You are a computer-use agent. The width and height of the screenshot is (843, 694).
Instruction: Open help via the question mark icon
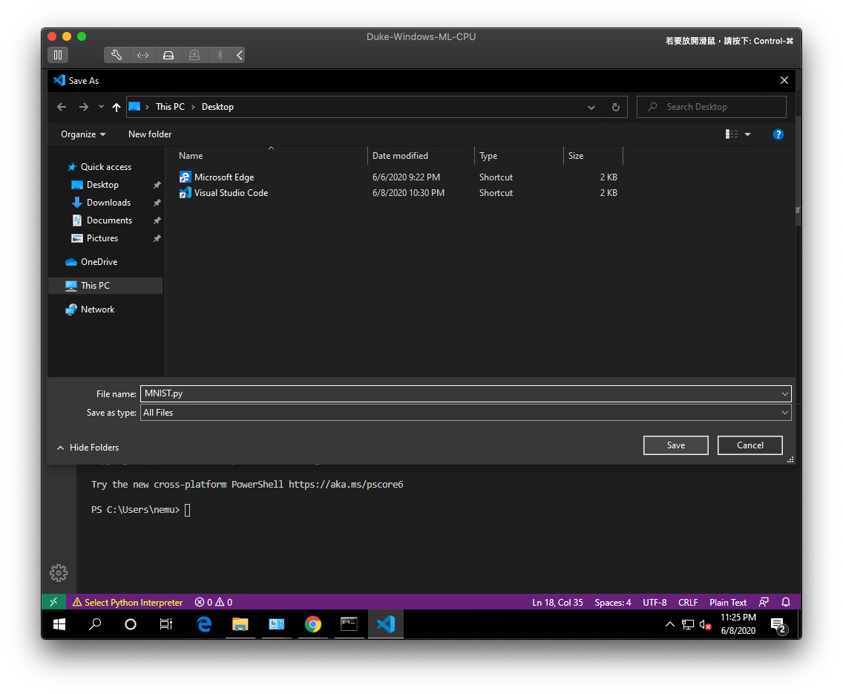[778, 134]
